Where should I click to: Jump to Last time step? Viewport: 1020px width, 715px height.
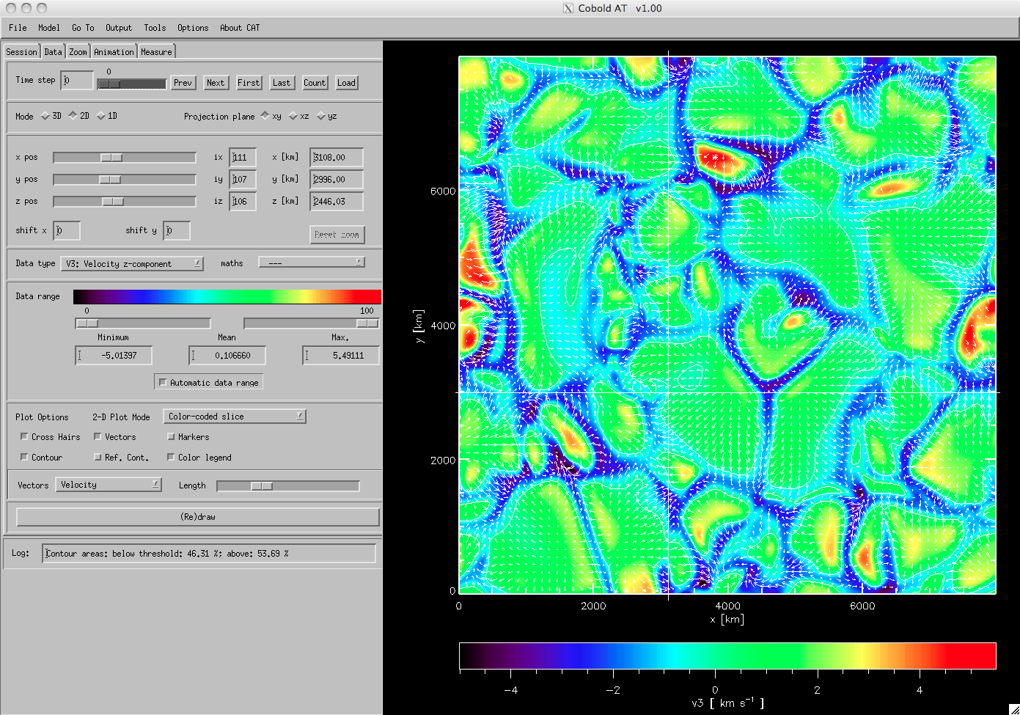point(282,83)
